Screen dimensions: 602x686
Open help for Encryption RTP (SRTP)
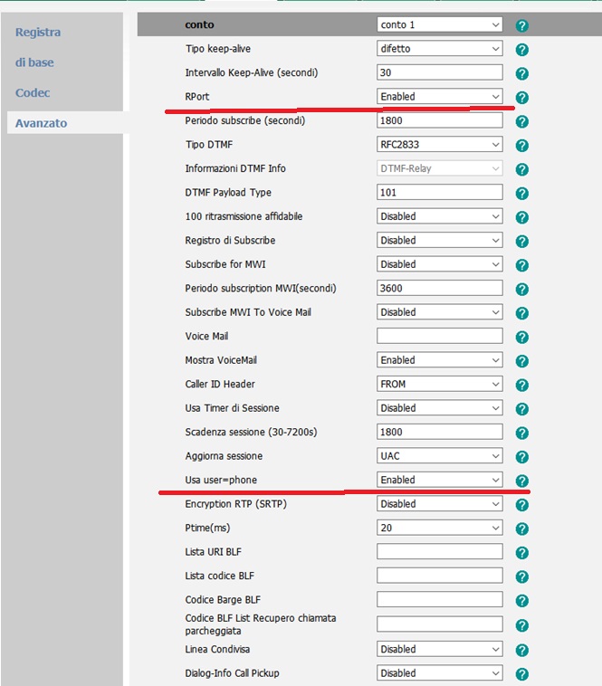(x=521, y=505)
